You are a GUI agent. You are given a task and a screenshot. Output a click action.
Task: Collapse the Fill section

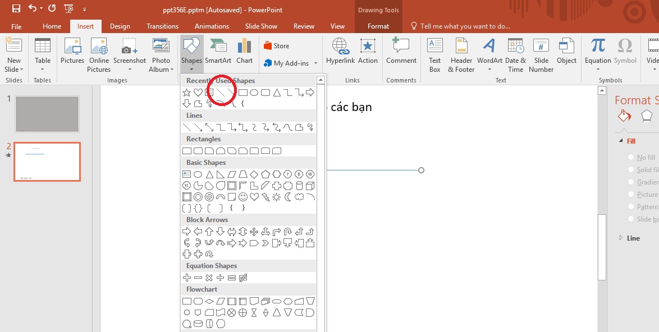point(621,141)
